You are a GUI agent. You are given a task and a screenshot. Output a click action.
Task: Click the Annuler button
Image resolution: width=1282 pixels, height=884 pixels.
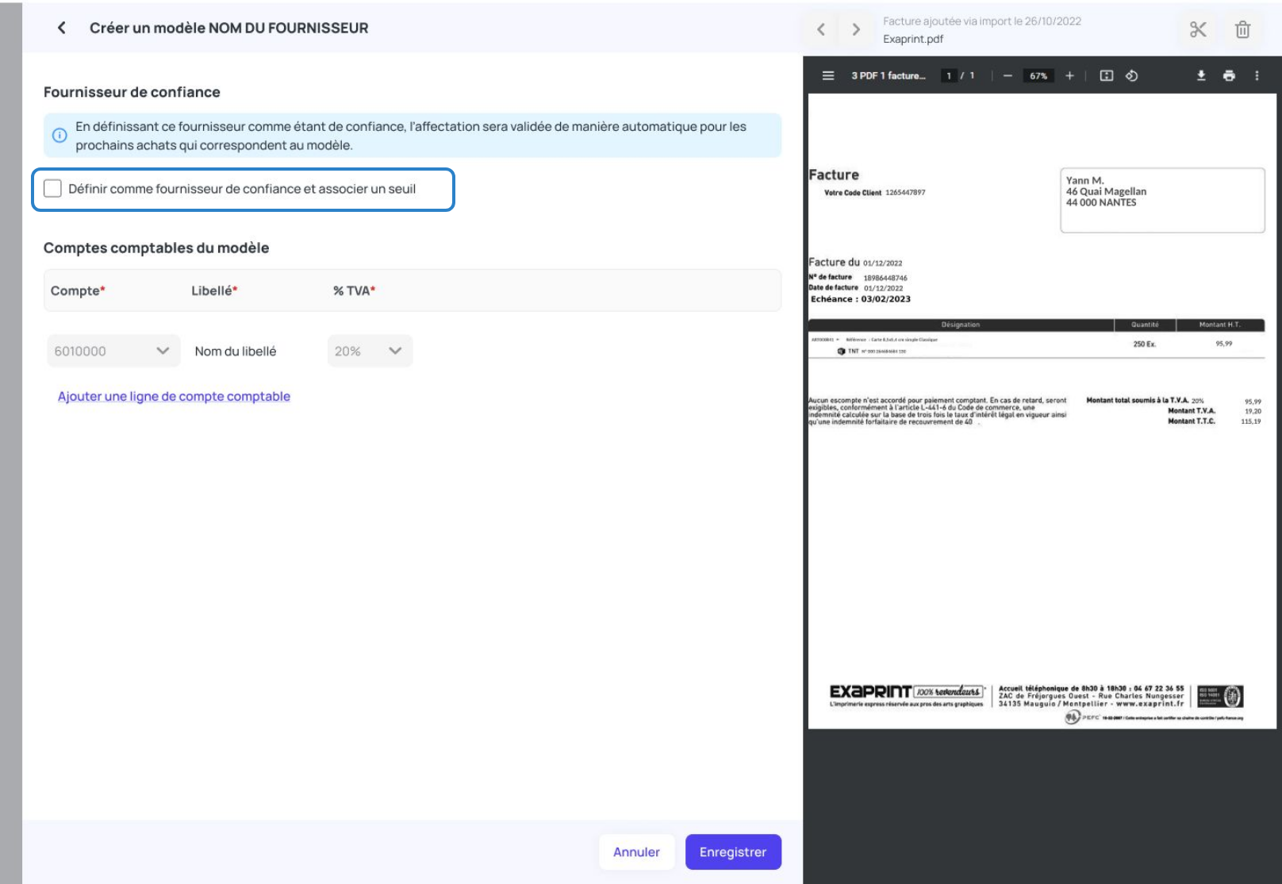pyautogui.click(x=636, y=851)
